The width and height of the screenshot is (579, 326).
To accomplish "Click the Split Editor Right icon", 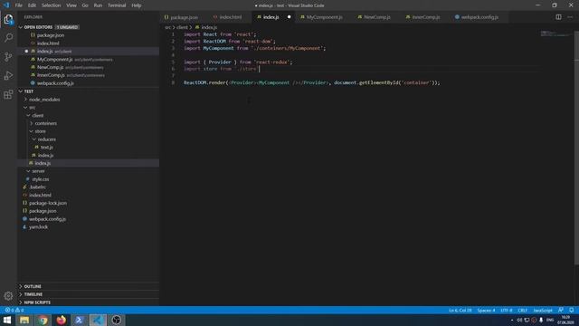I will [558, 17].
